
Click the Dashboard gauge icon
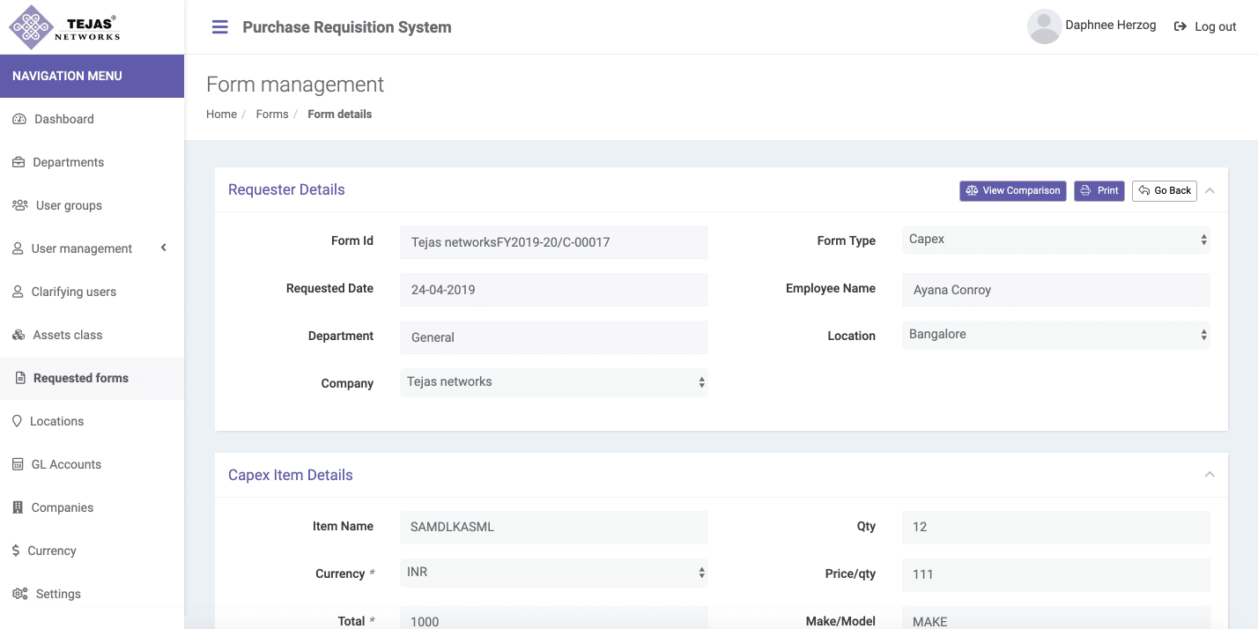[19, 119]
